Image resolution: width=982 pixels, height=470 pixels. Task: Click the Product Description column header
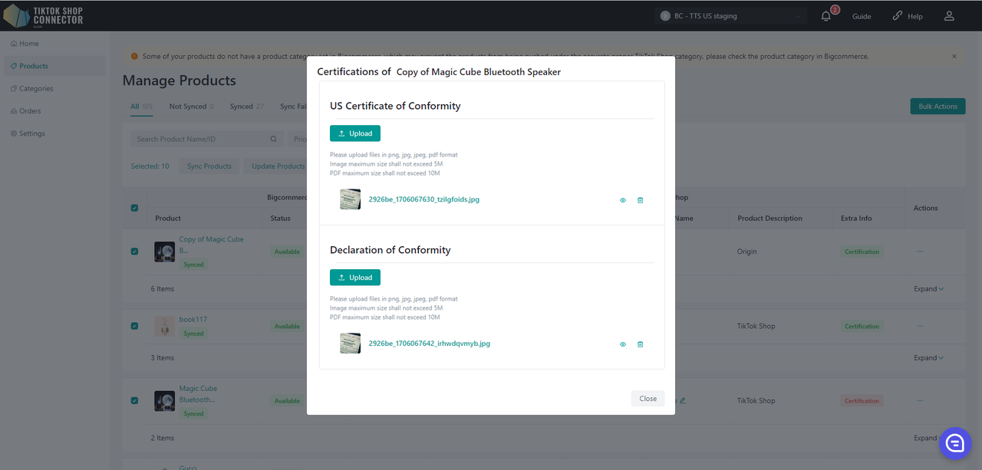tap(769, 219)
